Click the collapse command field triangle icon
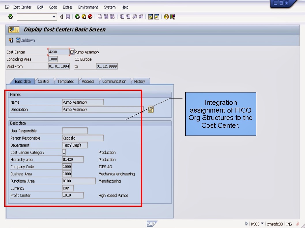This screenshot has width=305, height=228. point(61,17)
